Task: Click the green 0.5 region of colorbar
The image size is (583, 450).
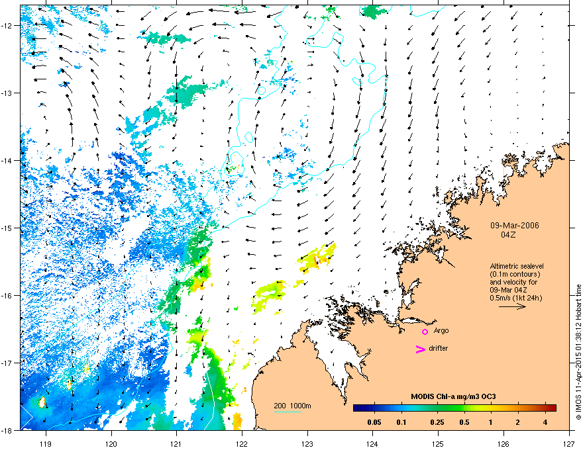Action: tap(464, 408)
